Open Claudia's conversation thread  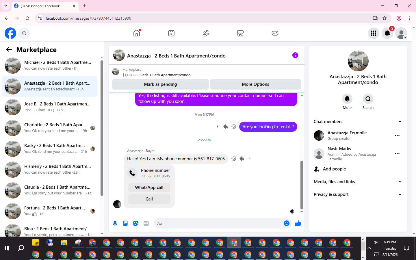pyautogui.click(x=50, y=190)
